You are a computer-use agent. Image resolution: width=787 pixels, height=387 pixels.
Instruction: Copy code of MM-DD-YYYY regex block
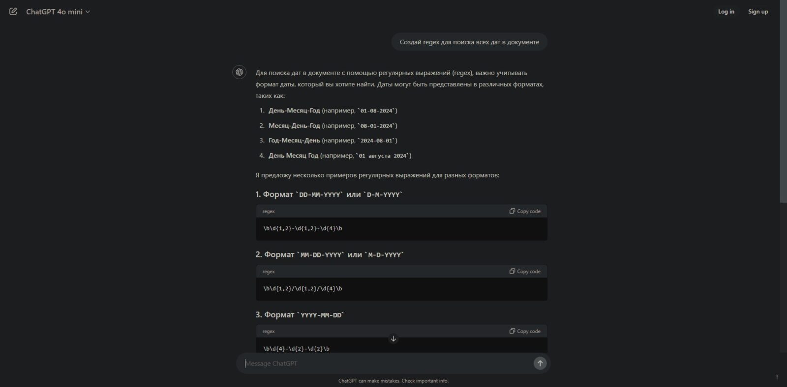point(525,271)
